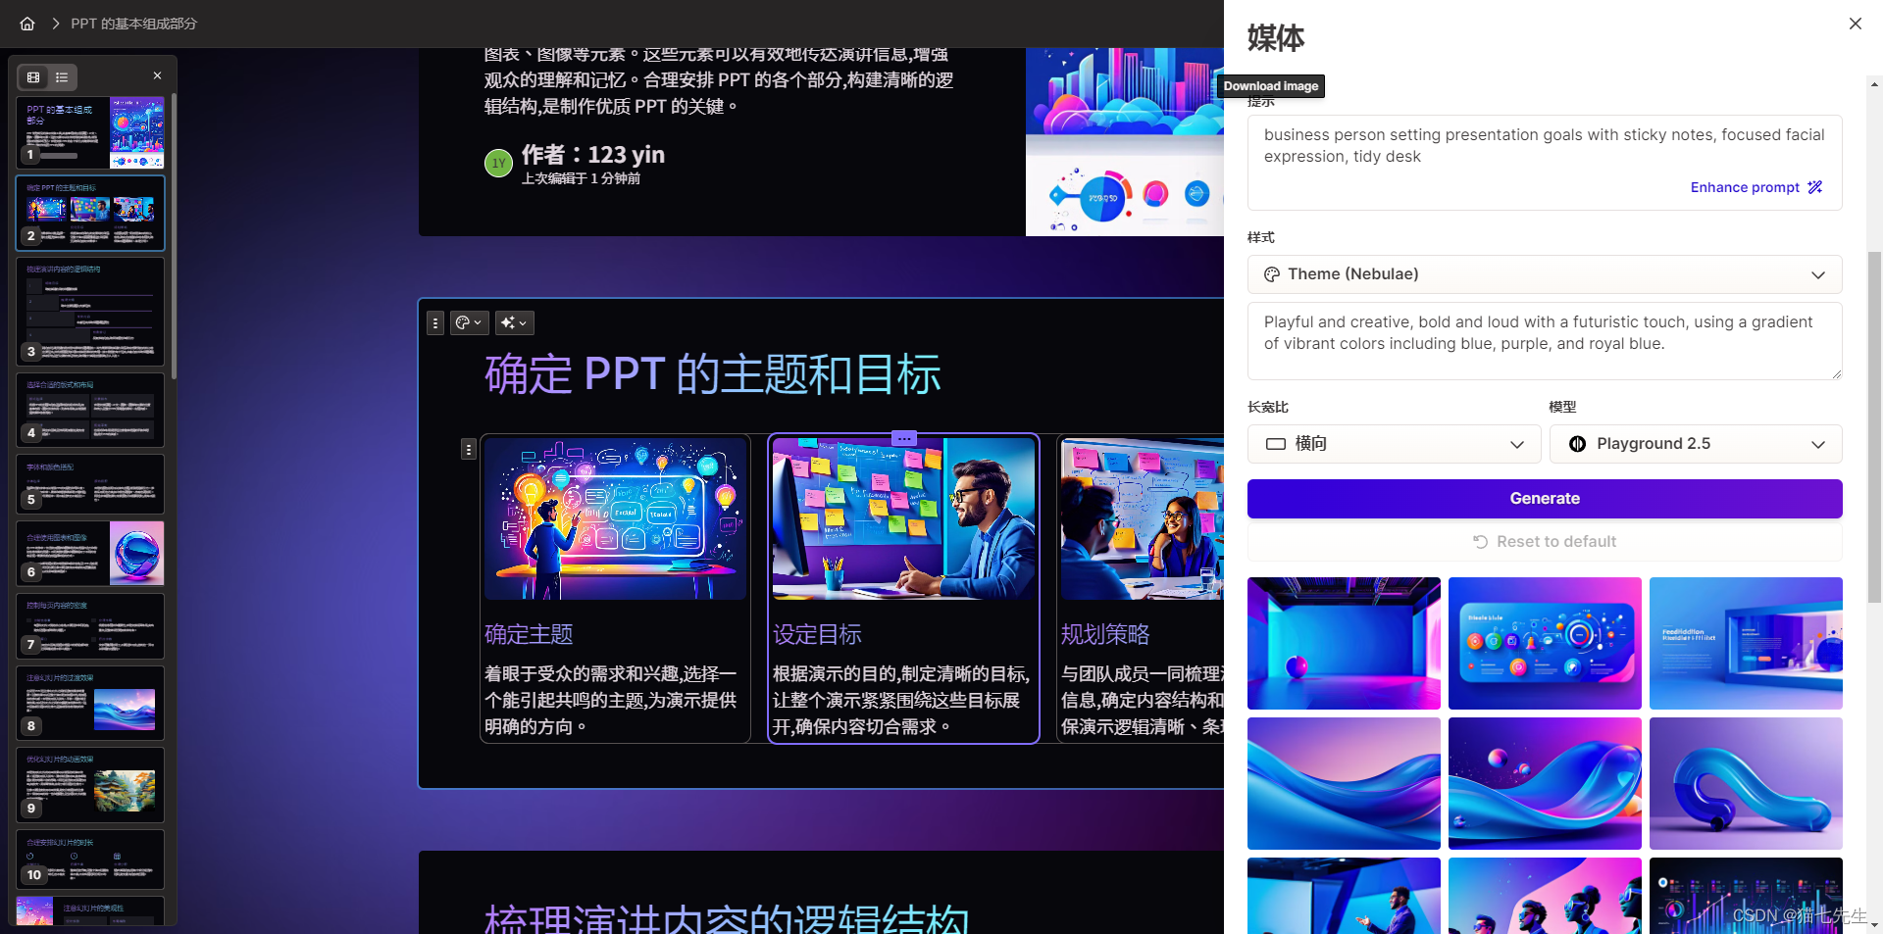Open slide 5 thumbnail in sidebar
Image resolution: width=1883 pixels, height=934 pixels.
click(90, 484)
